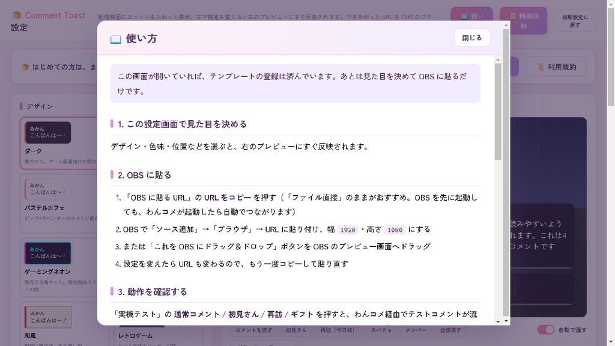Click the Comment Toast title text
This screenshot has height=346, width=615.
tap(55, 15)
